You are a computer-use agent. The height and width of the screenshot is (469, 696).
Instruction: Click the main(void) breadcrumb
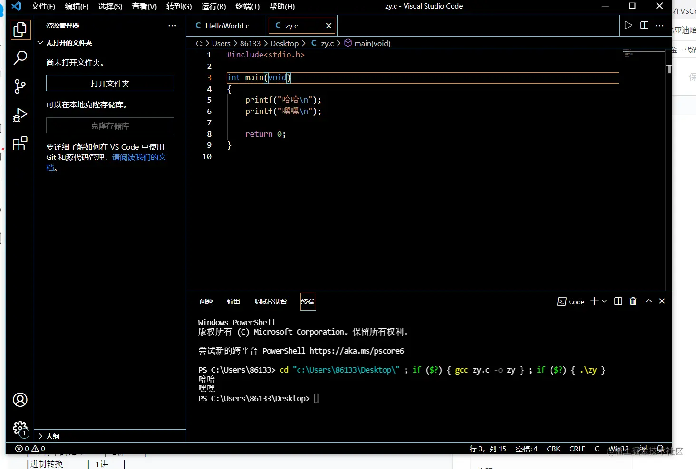(x=372, y=43)
